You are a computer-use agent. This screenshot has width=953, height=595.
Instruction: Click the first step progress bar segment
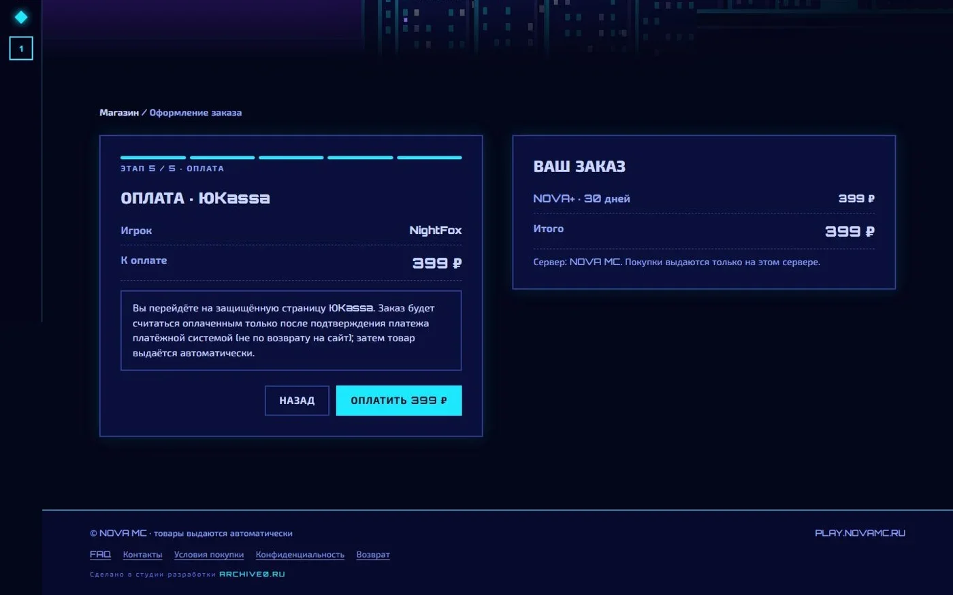click(153, 158)
